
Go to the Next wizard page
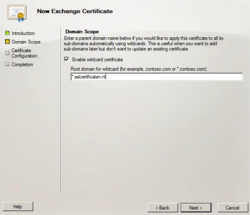click(196, 208)
